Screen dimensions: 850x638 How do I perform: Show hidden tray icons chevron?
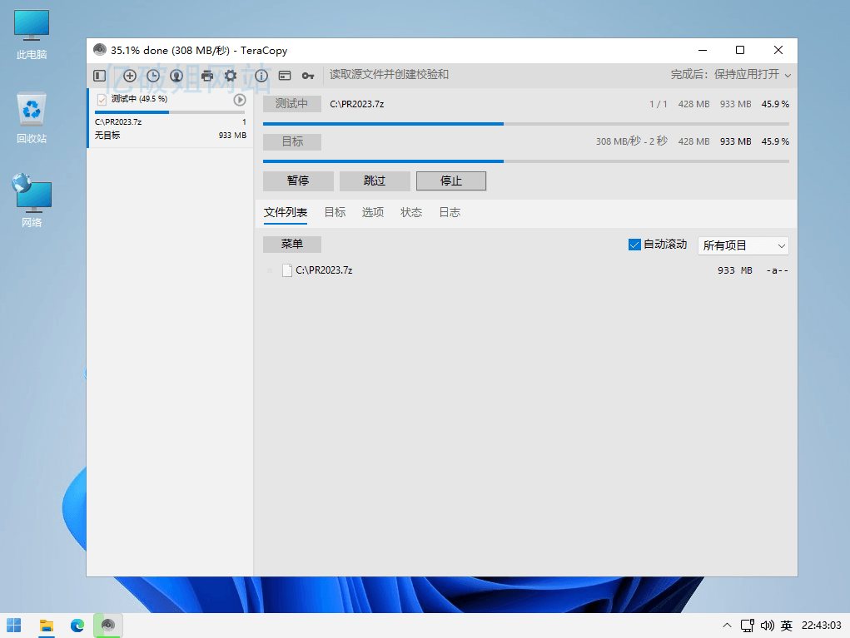point(727,626)
